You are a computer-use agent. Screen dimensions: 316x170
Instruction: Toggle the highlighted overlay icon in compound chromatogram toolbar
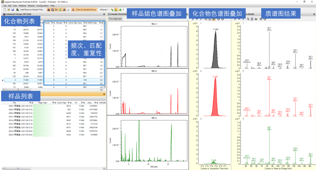(214, 19)
